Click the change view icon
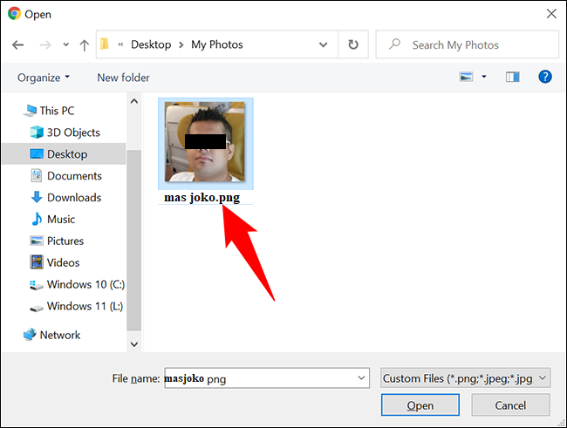 [x=466, y=78]
